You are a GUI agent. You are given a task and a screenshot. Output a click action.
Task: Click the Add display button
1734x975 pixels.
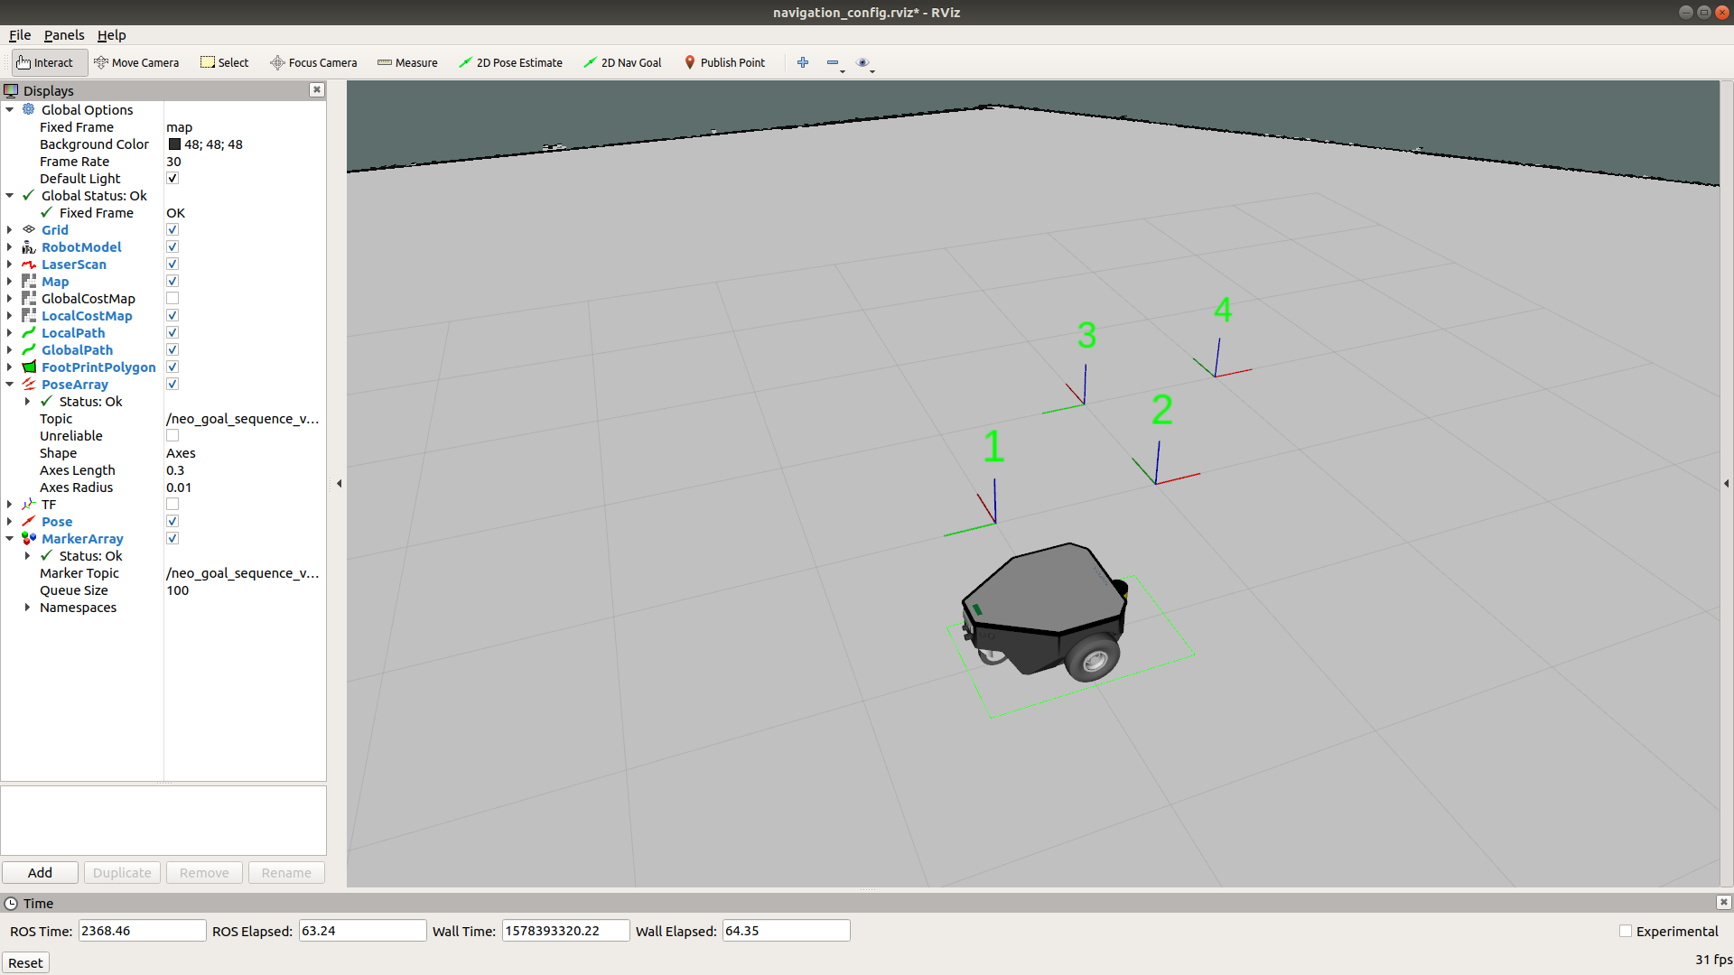[x=40, y=872]
